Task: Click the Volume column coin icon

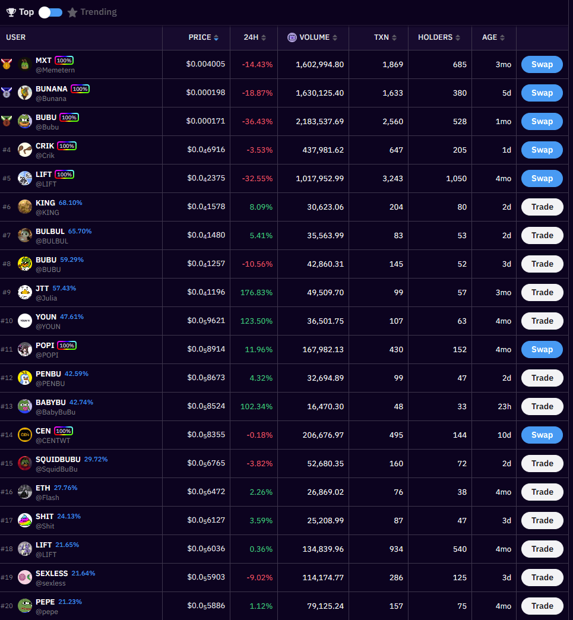Action: coord(292,37)
